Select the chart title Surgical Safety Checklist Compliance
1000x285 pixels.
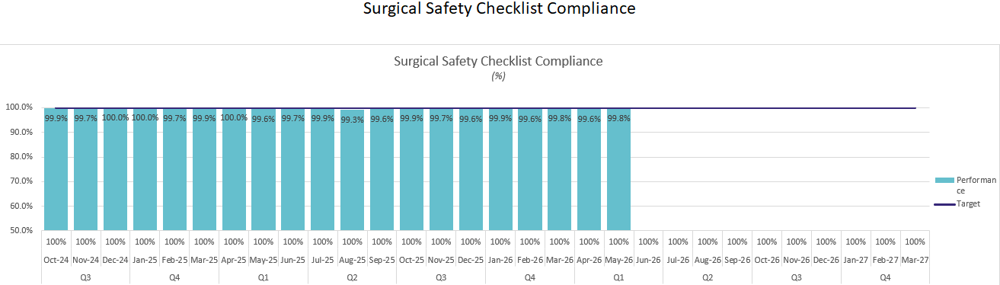point(498,61)
